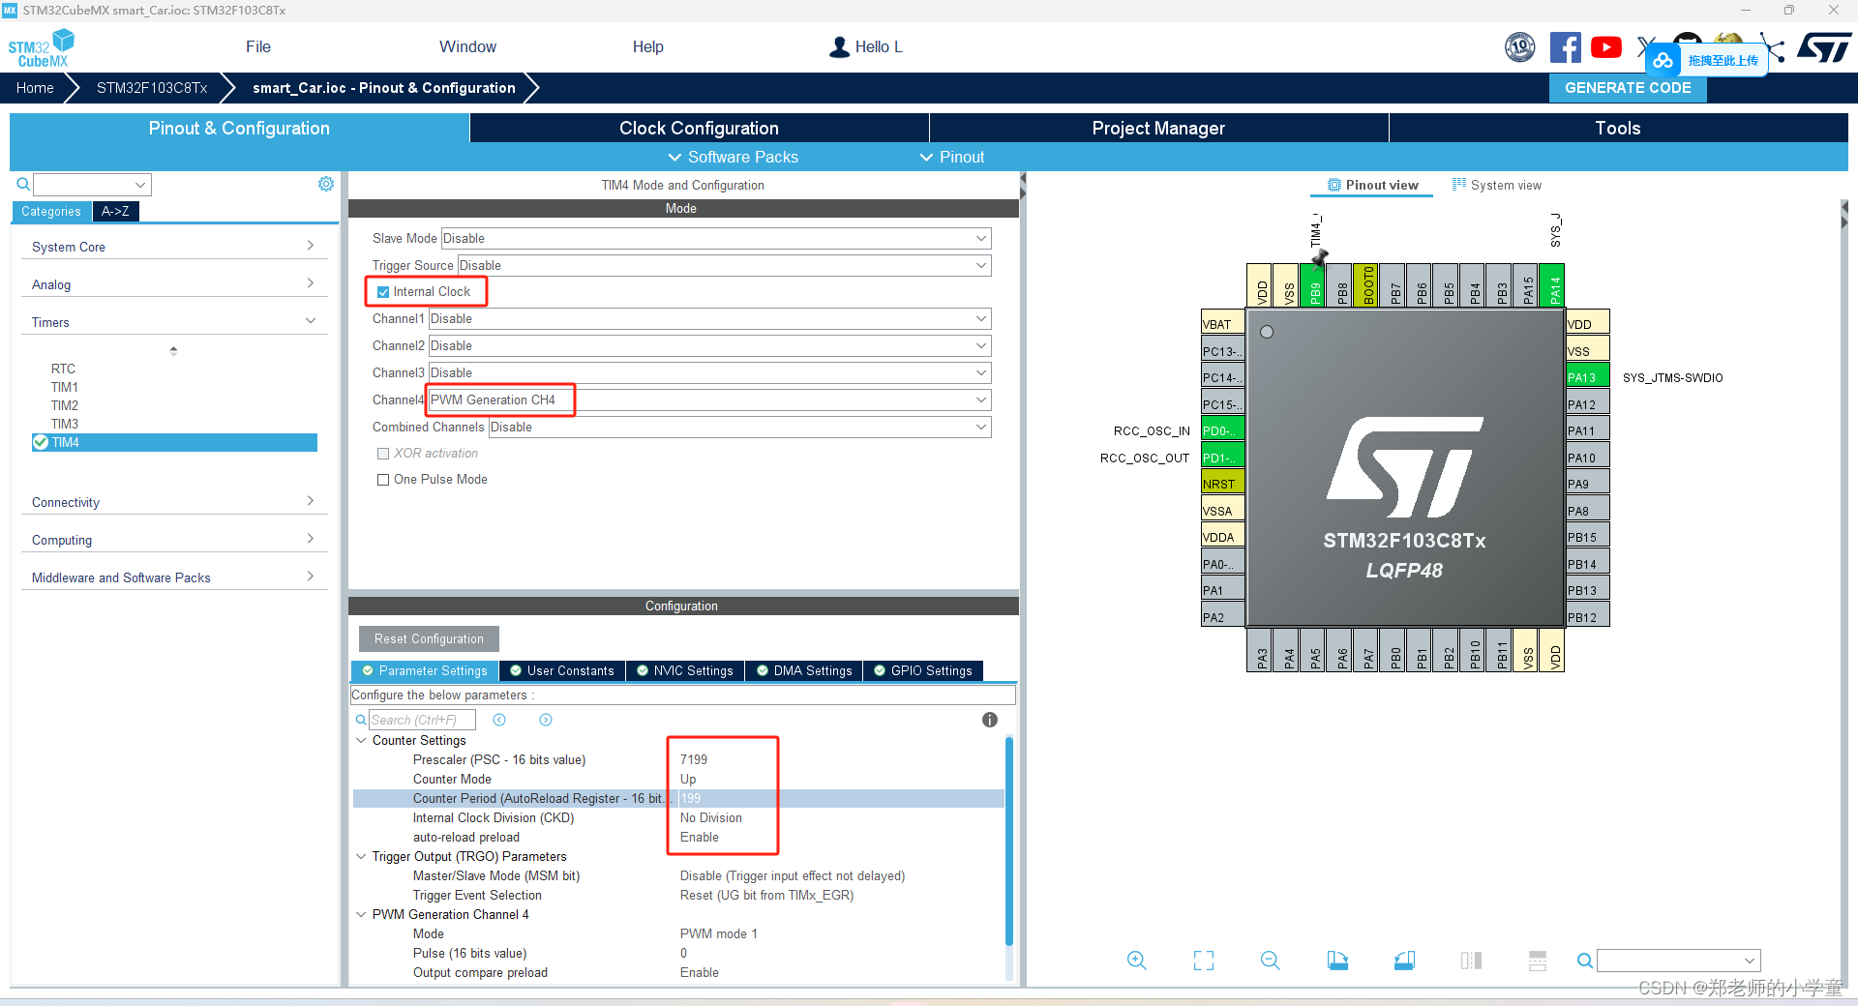Open the YouTube icon in the header

pyautogui.click(x=1606, y=46)
